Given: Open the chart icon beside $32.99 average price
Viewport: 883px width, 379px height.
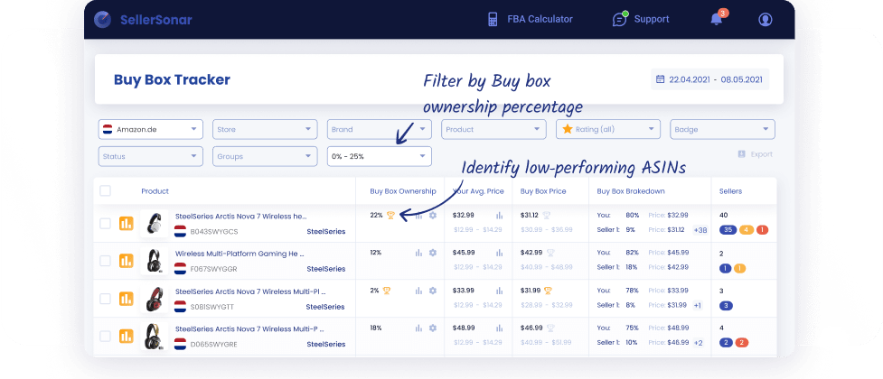Looking at the screenshot, I should [499, 216].
